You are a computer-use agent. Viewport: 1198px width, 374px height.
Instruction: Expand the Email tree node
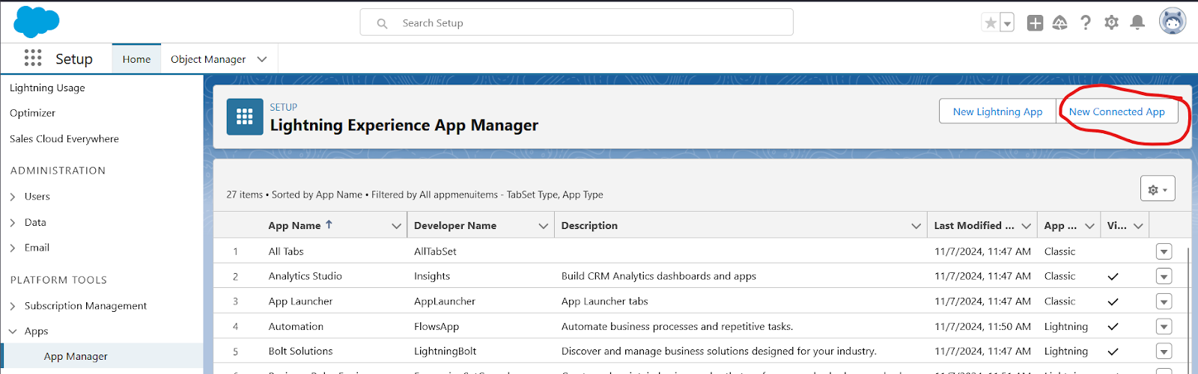(x=13, y=248)
